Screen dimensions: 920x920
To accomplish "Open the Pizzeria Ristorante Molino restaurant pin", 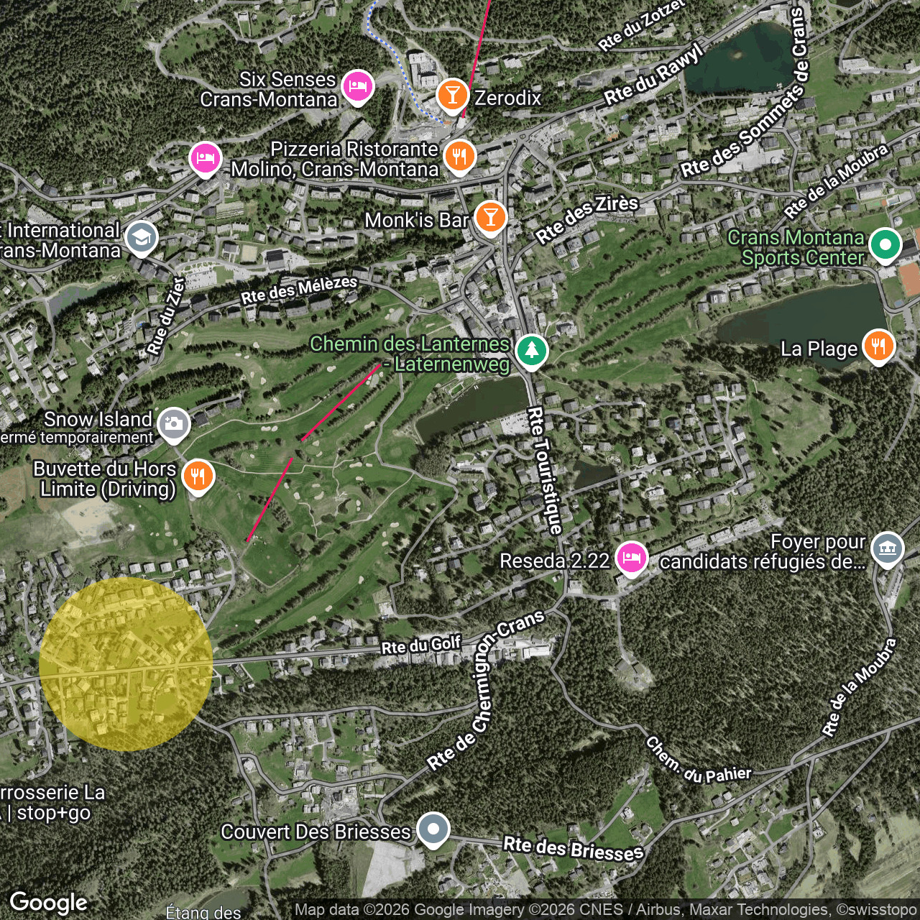I will [x=460, y=156].
